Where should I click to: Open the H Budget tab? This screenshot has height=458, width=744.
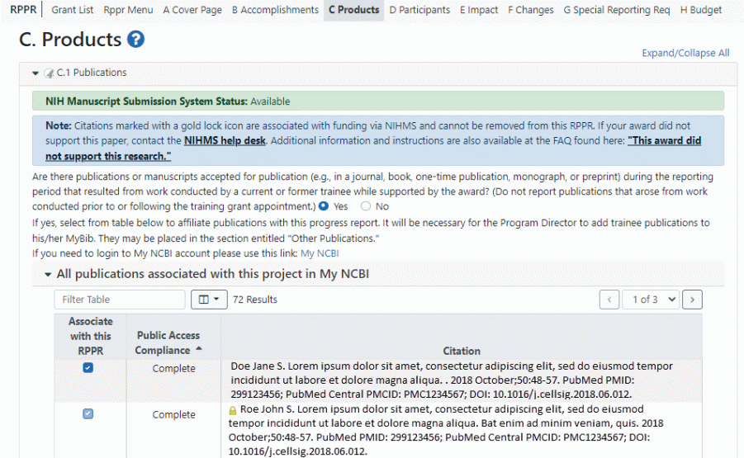pos(700,10)
